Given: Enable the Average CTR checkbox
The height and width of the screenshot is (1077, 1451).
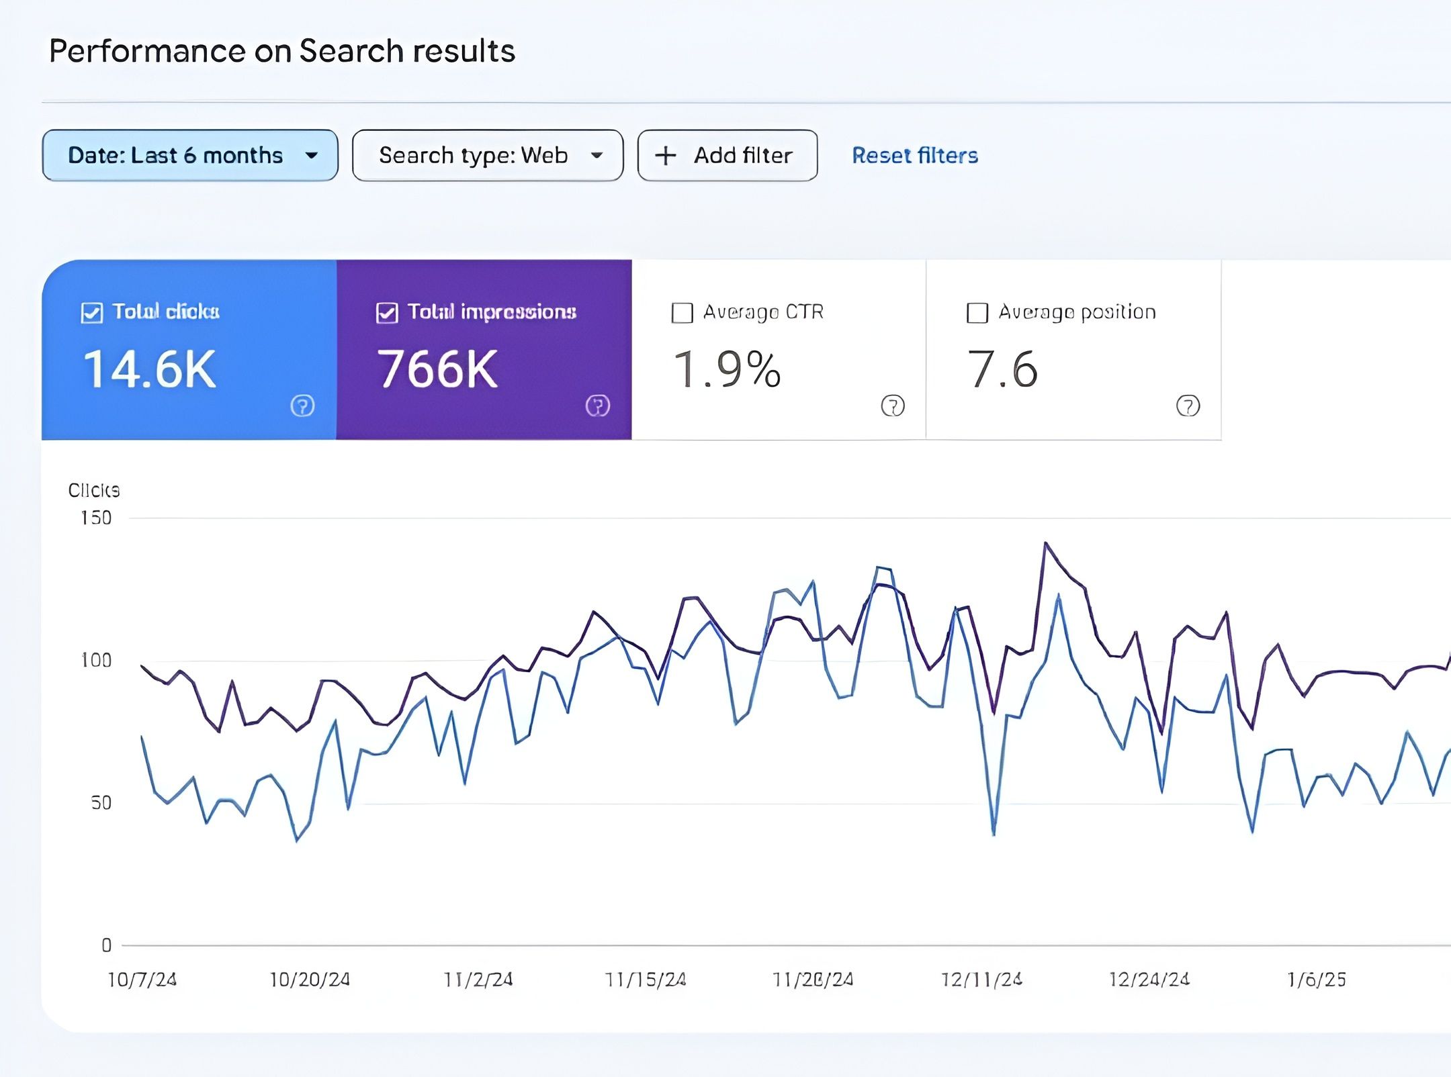Looking at the screenshot, I should [682, 313].
